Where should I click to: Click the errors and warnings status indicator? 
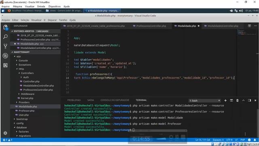8,140
